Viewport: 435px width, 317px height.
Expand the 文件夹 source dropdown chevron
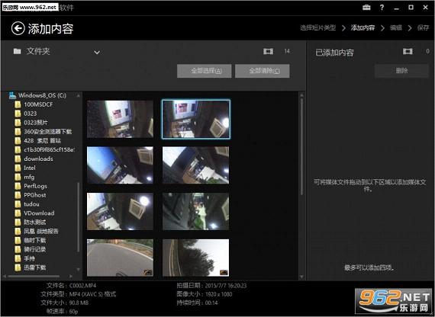(97, 52)
